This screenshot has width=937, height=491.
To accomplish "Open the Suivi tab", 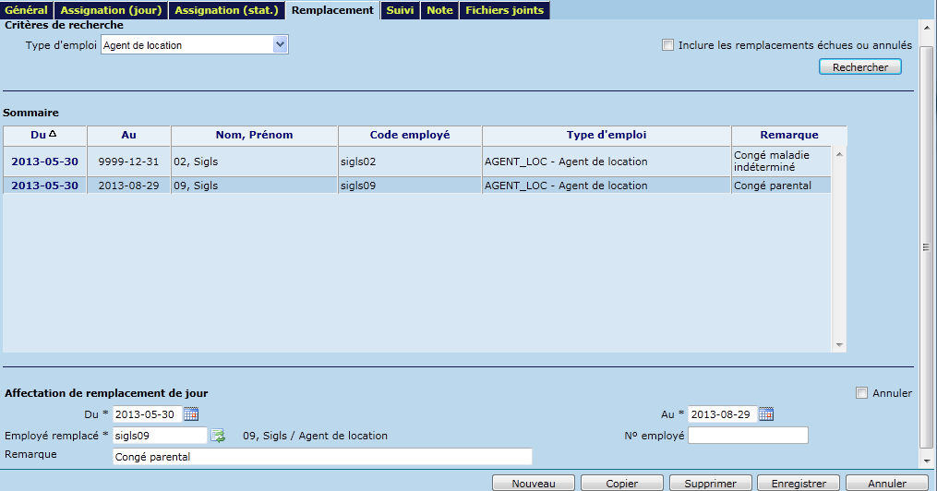I will [400, 10].
